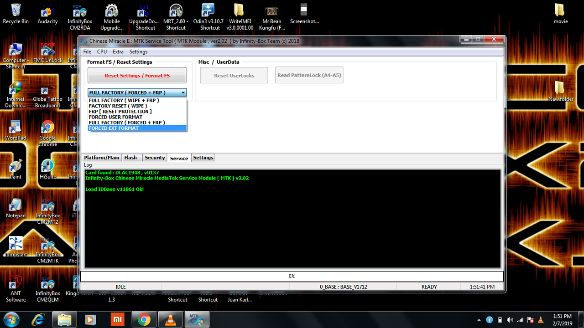Switch to the Security tab

[x=155, y=158]
